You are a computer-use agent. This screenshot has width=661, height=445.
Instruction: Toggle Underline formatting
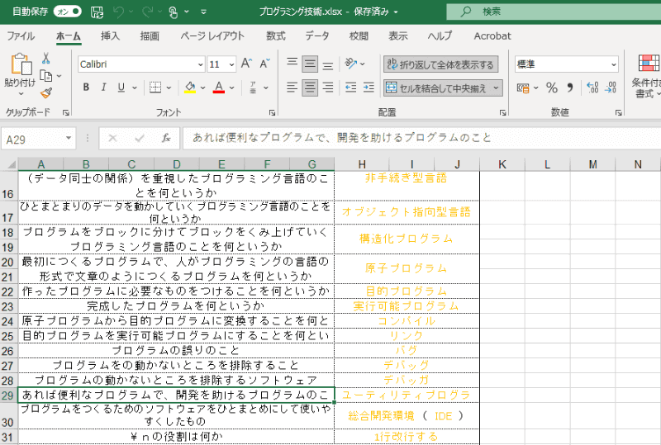tap(121, 88)
